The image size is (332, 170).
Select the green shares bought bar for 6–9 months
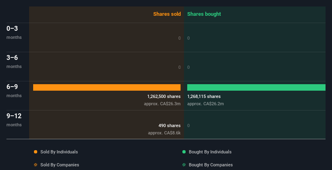point(256,87)
